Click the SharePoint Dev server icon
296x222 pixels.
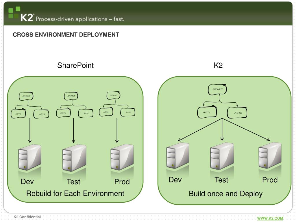30,158
